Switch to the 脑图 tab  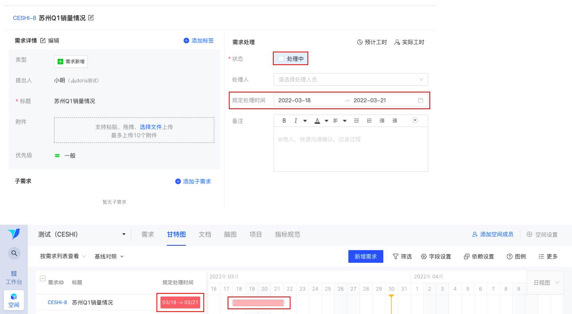(x=230, y=235)
